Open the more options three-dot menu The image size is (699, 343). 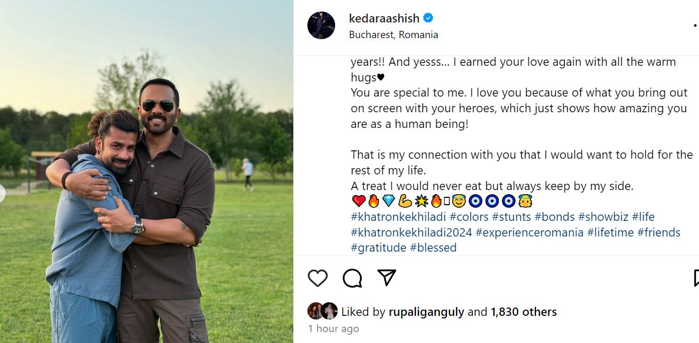click(695, 25)
